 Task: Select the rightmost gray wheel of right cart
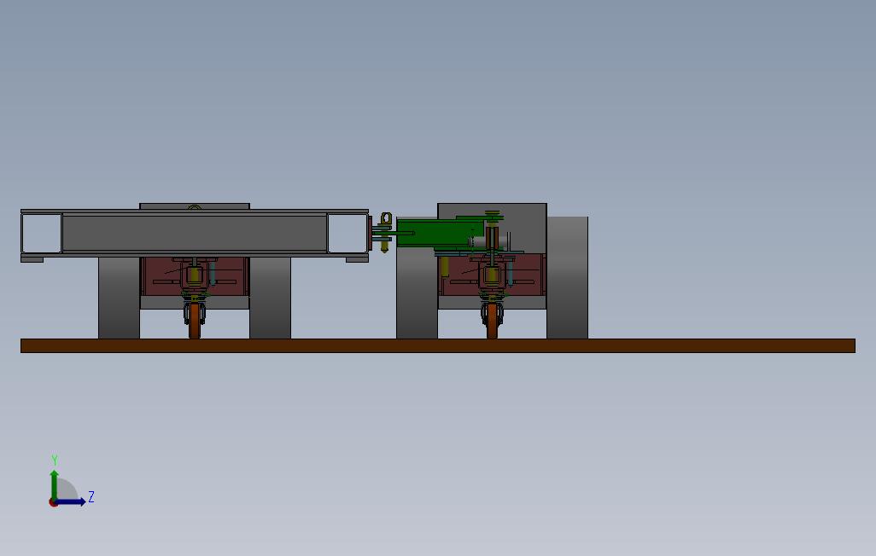click(x=567, y=277)
